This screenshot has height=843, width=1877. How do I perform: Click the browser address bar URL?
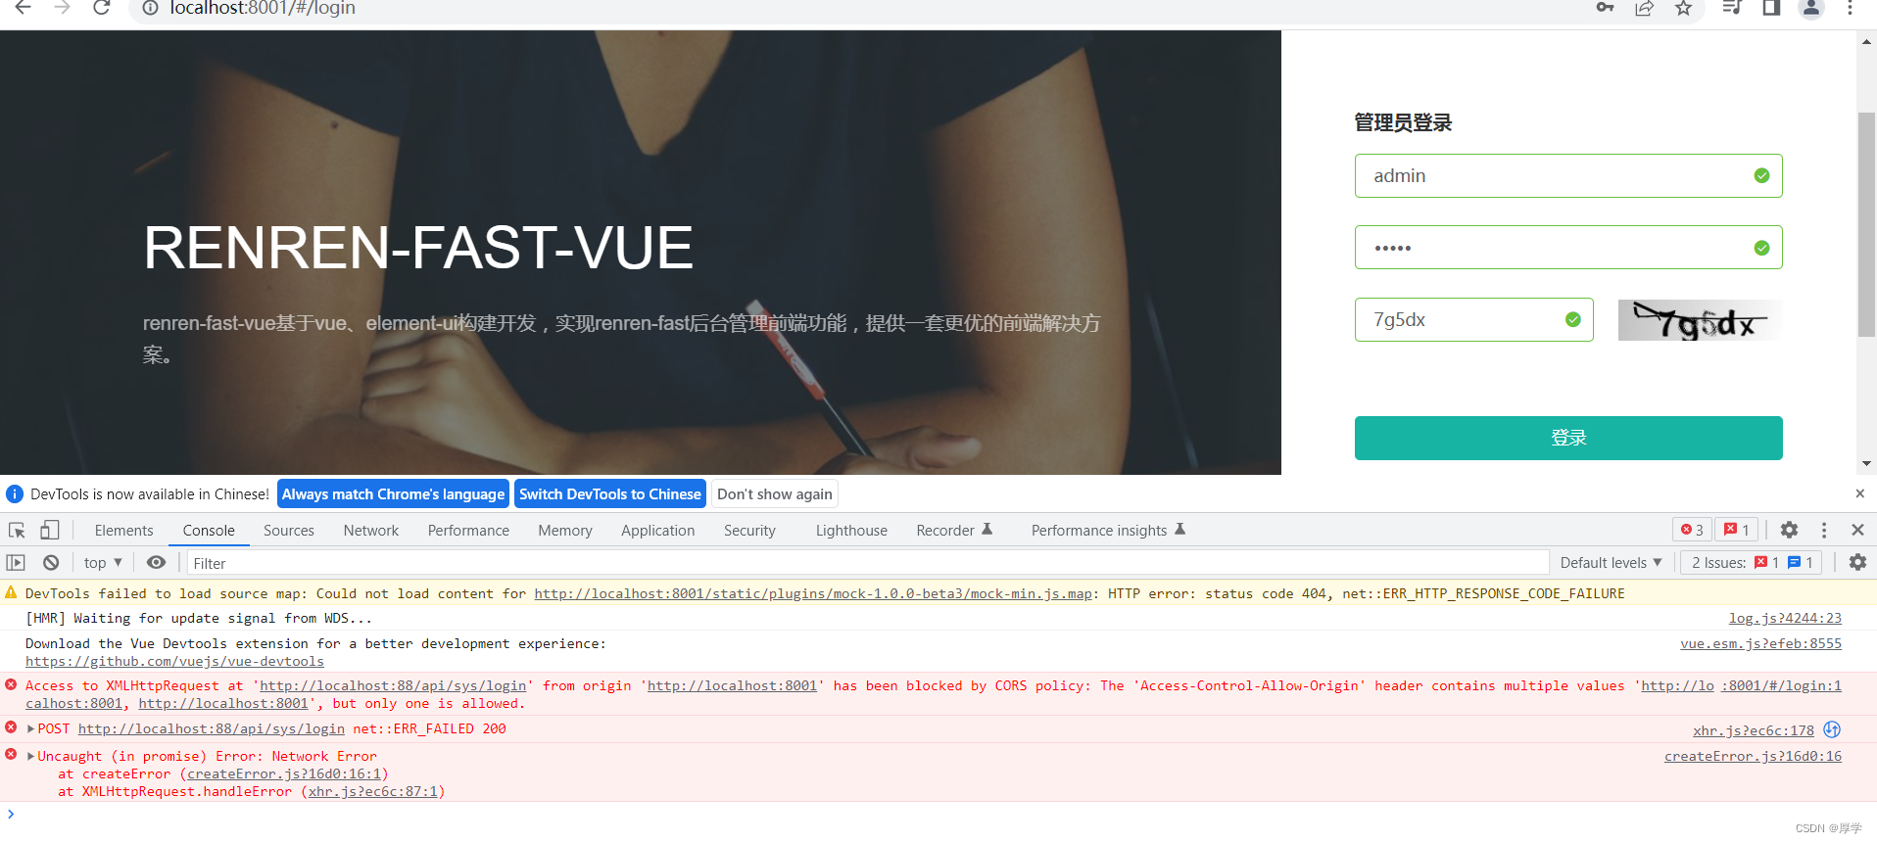click(263, 8)
